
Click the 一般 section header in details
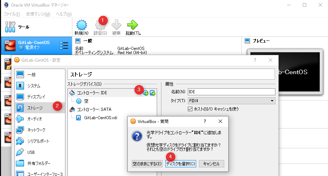pyautogui.click(x=88, y=41)
